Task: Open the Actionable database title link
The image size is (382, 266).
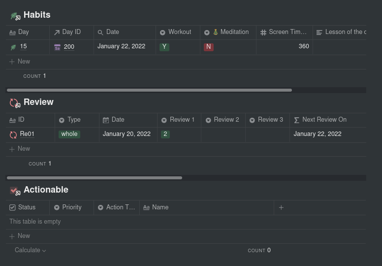Action: tap(46, 190)
